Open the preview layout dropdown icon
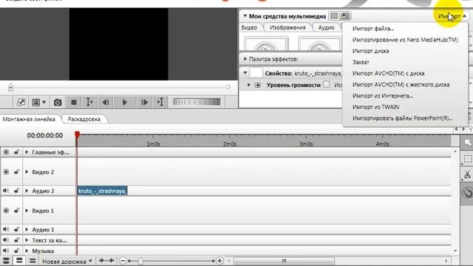 pyautogui.click(x=39, y=102)
